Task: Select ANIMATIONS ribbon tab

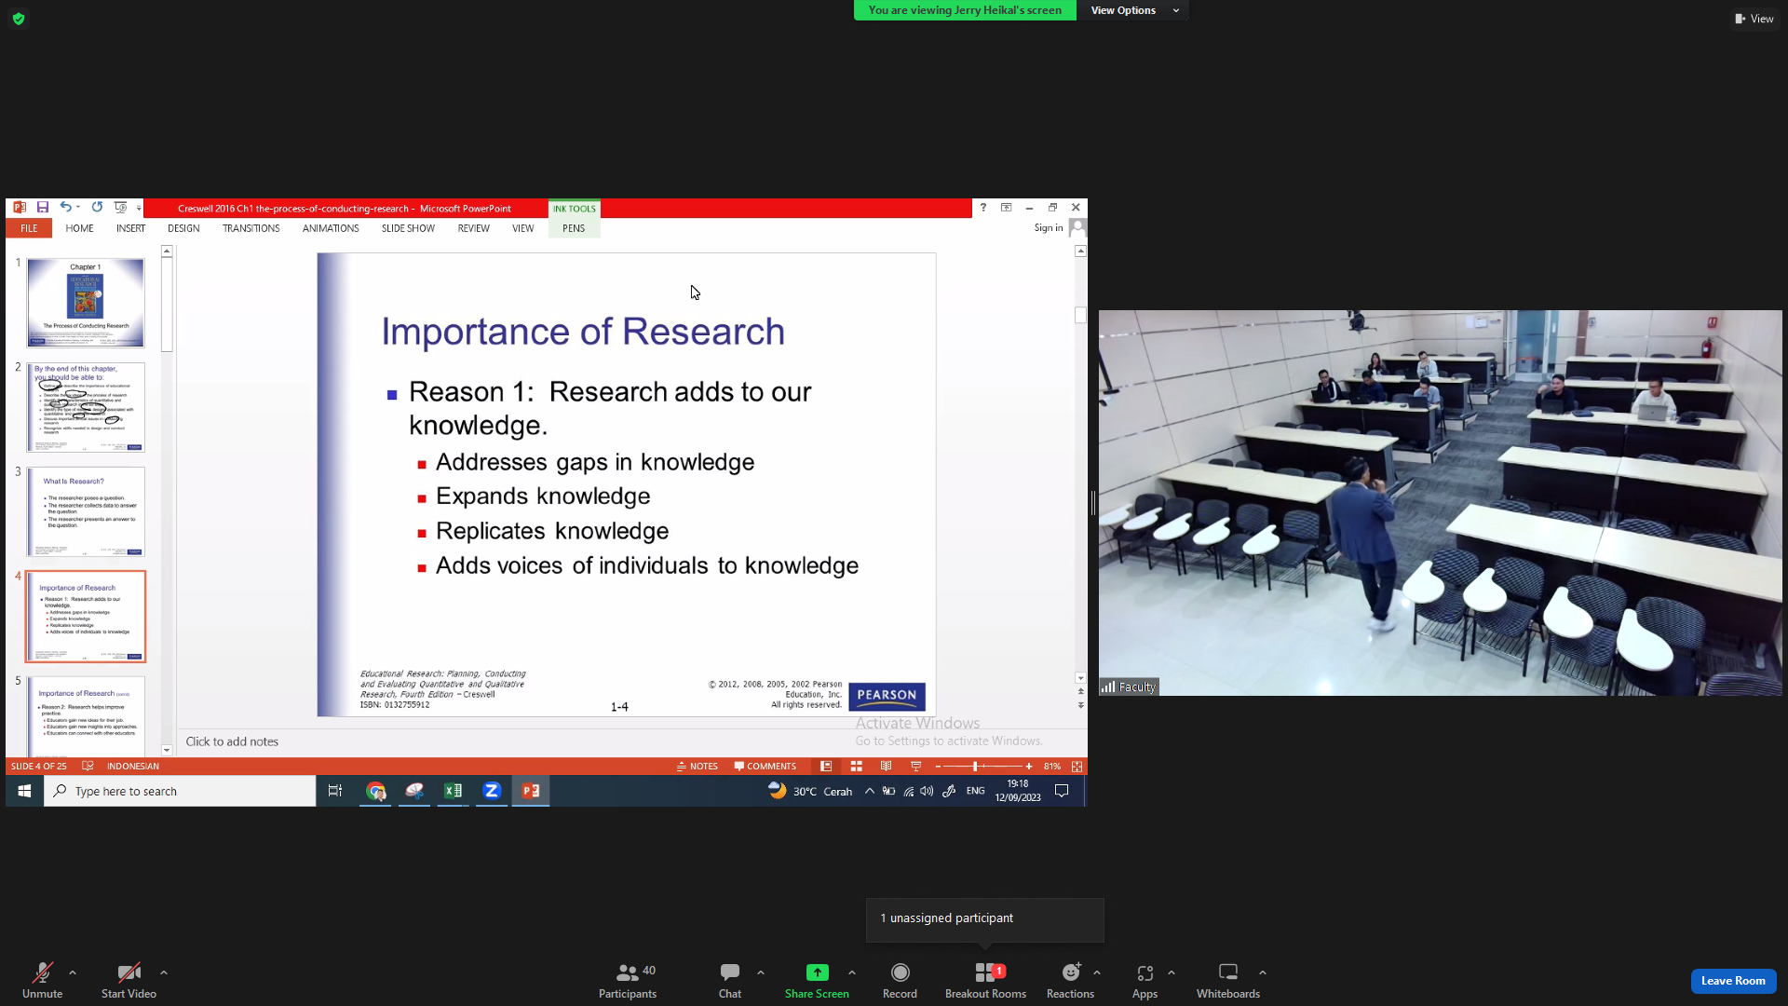Action: (331, 228)
